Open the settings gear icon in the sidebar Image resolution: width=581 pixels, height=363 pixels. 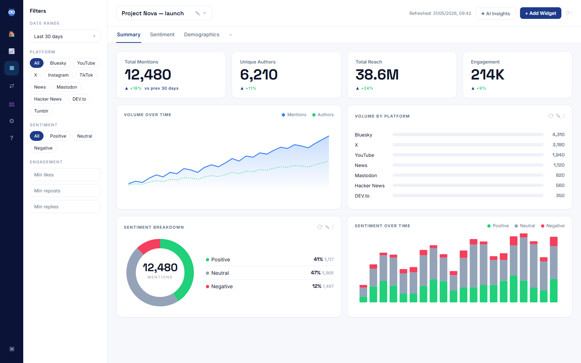pos(12,121)
